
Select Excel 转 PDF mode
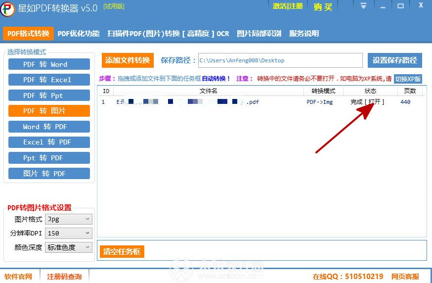pyautogui.click(x=49, y=142)
